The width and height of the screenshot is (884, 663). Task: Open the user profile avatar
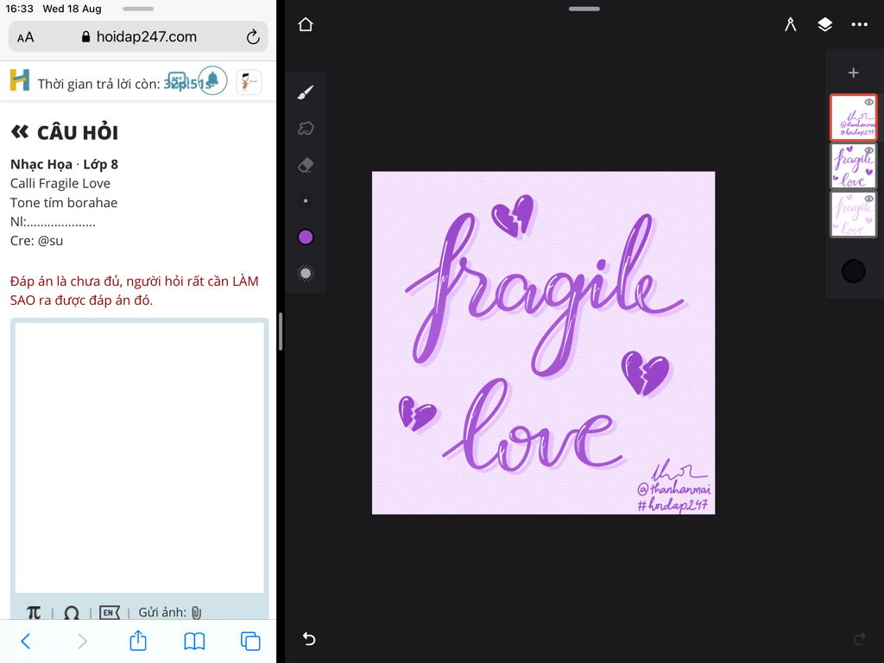click(x=249, y=82)
